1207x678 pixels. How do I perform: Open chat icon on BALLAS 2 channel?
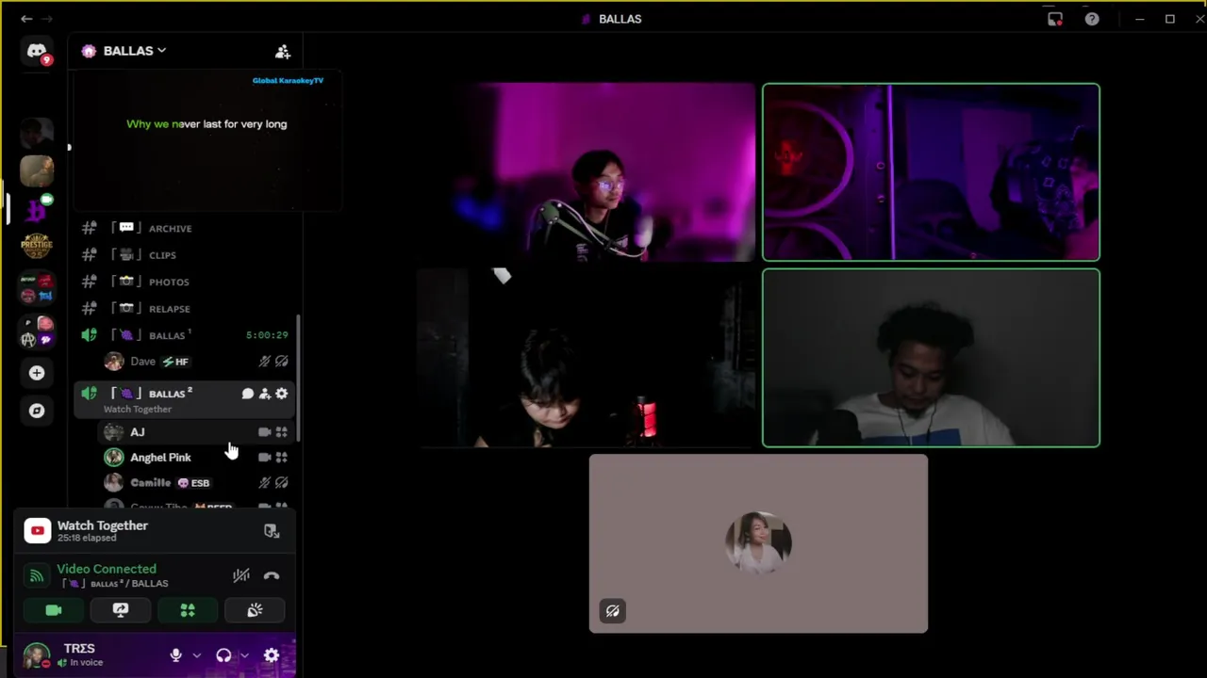(x=247, y=394)
